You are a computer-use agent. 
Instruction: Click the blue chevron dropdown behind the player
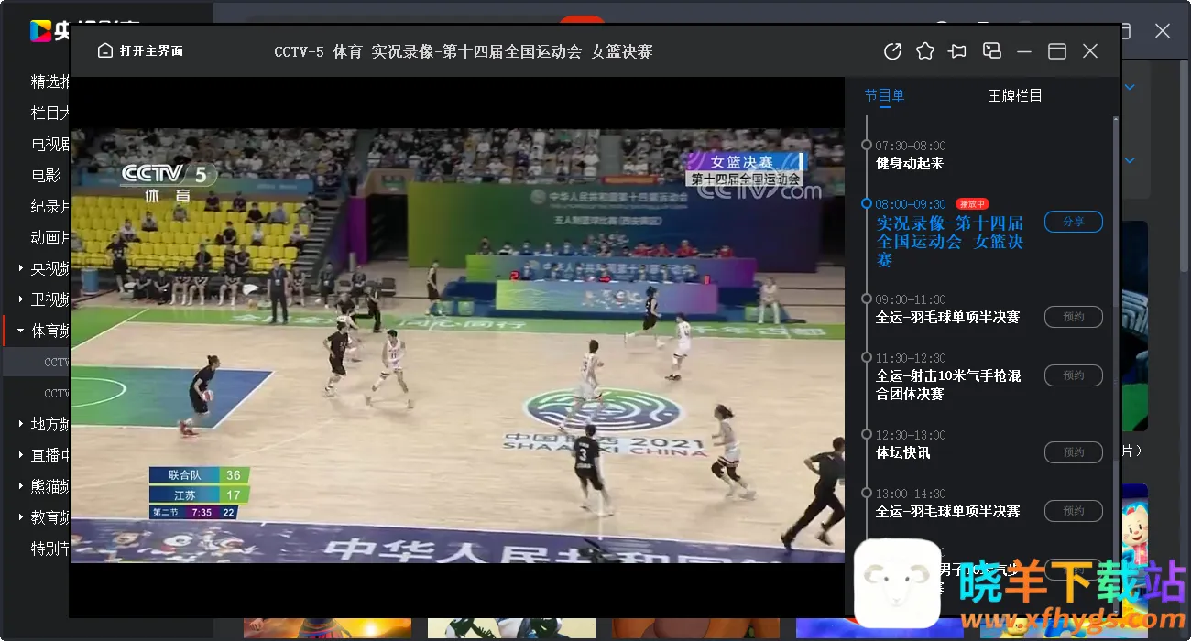(1130, 88)
